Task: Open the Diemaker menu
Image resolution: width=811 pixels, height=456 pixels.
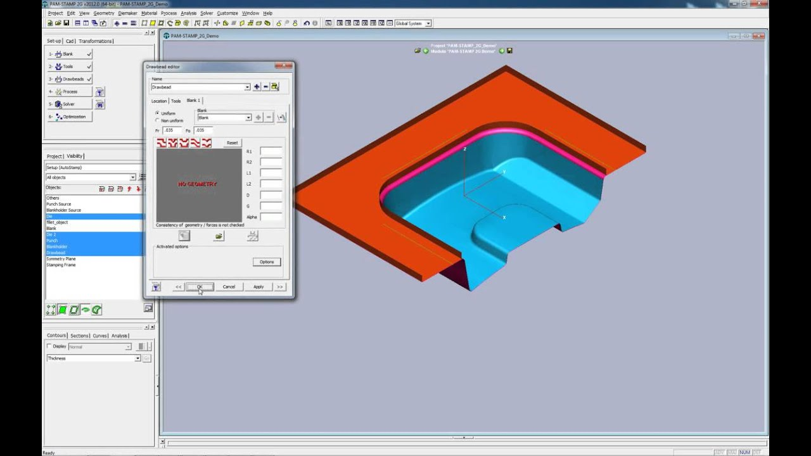Action: pos(127,13)
